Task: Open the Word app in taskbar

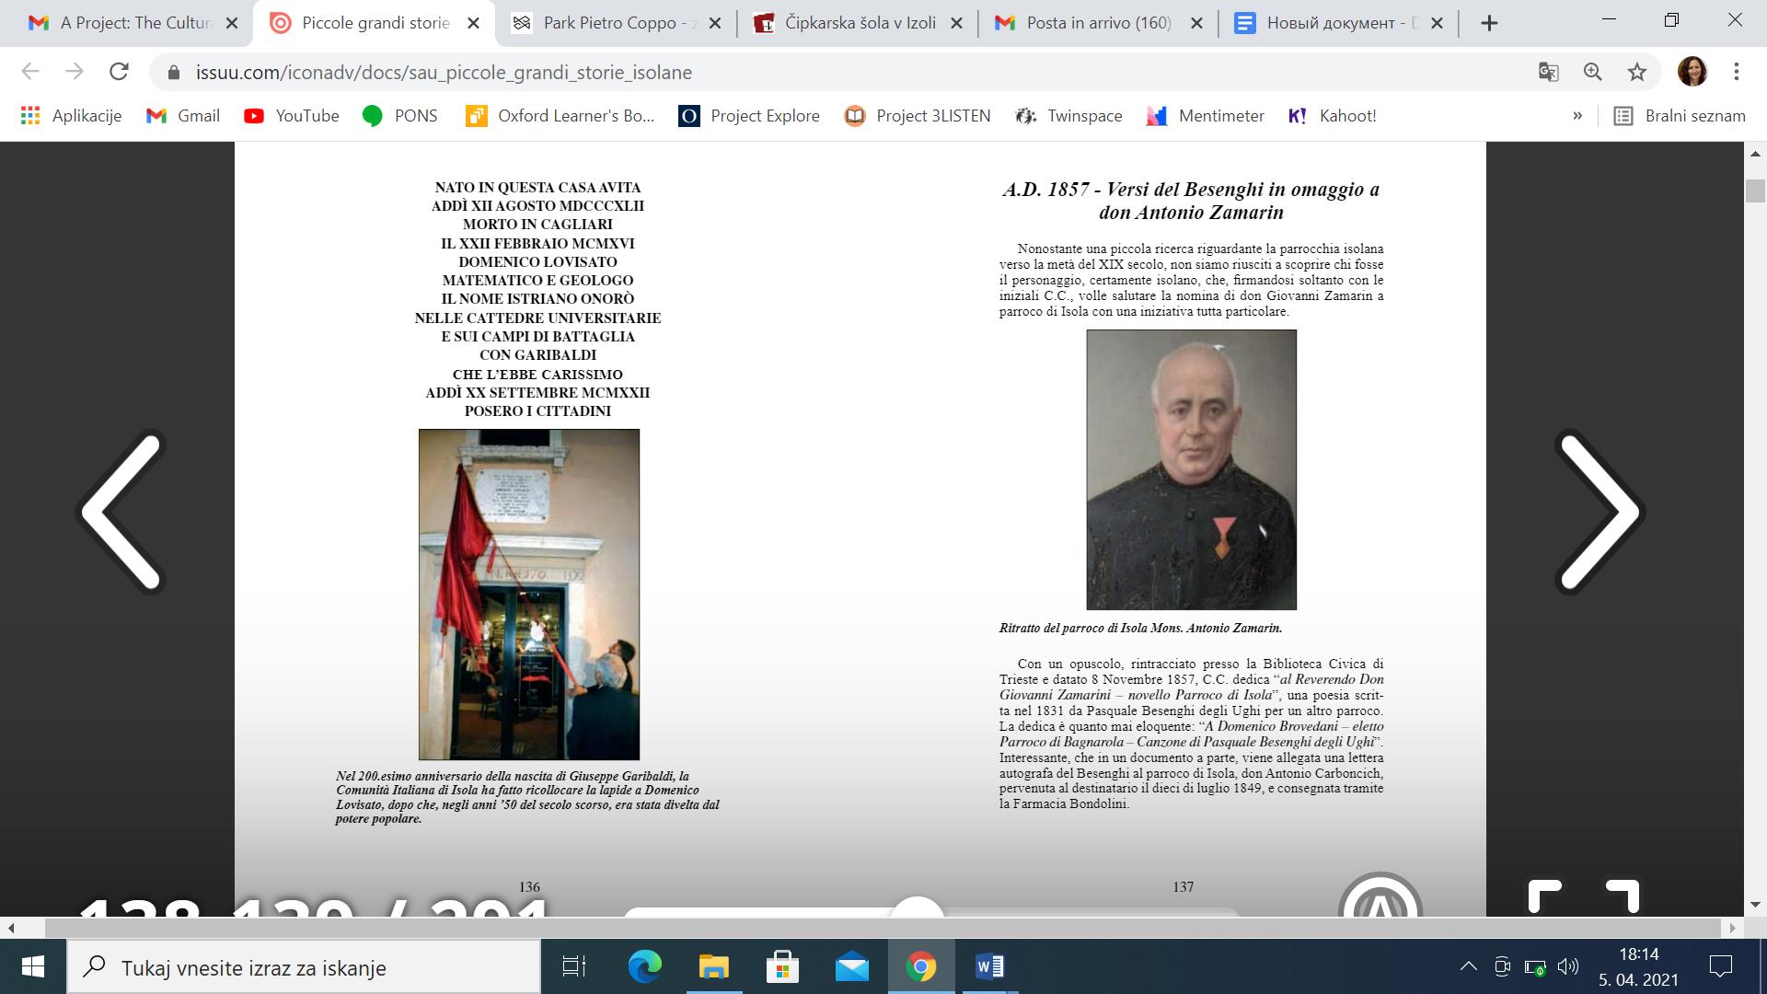Action: click(x=989, y=966)
